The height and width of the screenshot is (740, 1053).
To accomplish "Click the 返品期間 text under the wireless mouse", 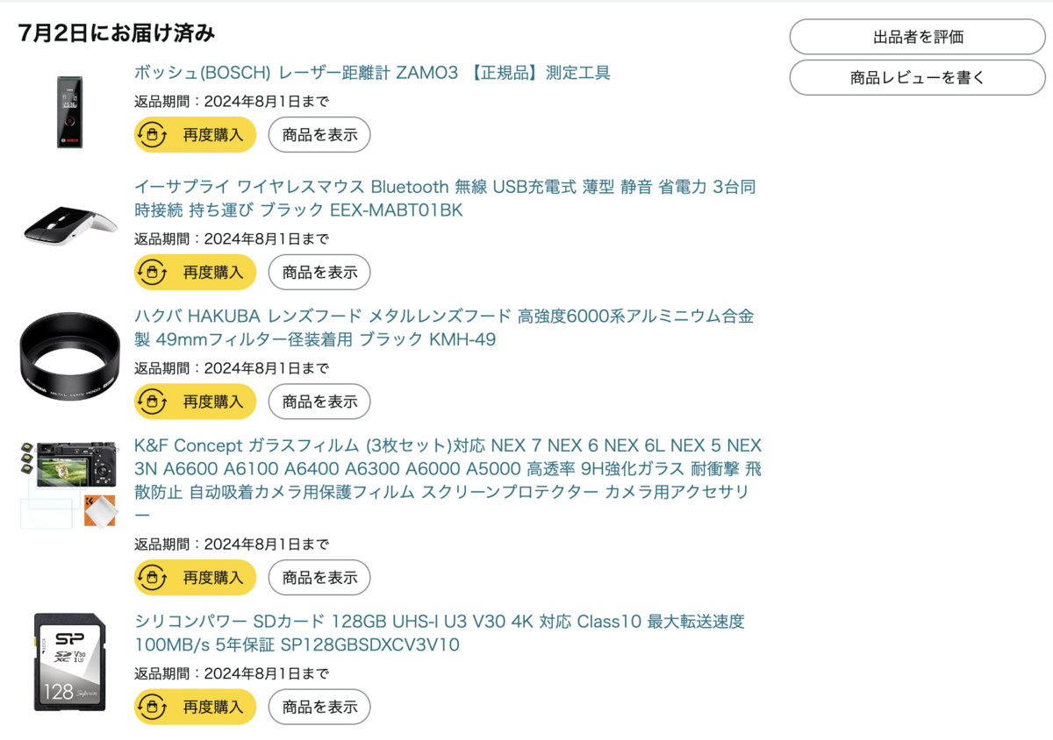I will pos(232,238).
